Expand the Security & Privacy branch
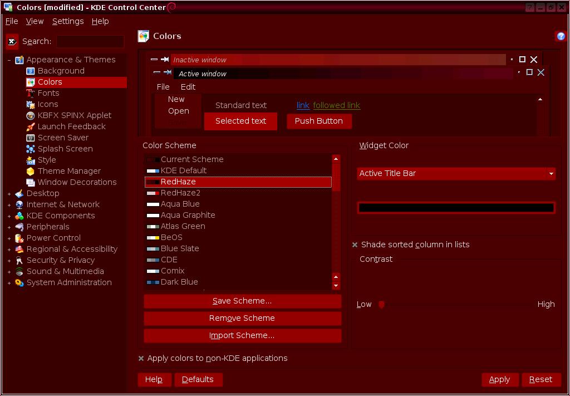This screenshot has height=396, width=570. (x=9, y=261)
